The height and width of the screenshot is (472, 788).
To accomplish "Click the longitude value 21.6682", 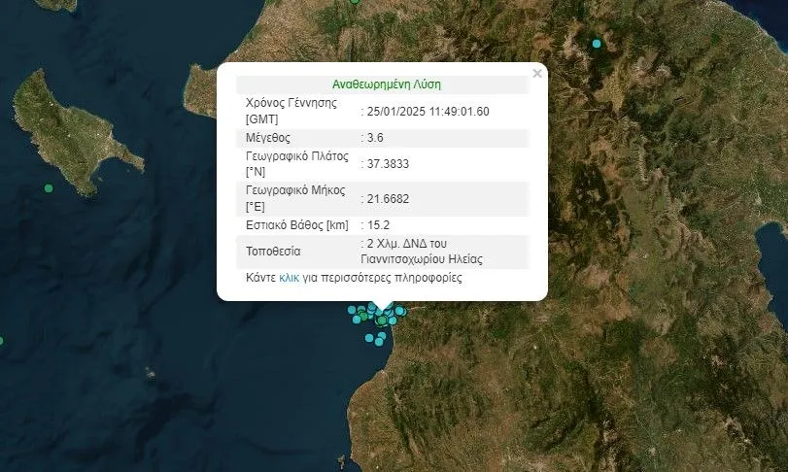I will click(387, 199).
